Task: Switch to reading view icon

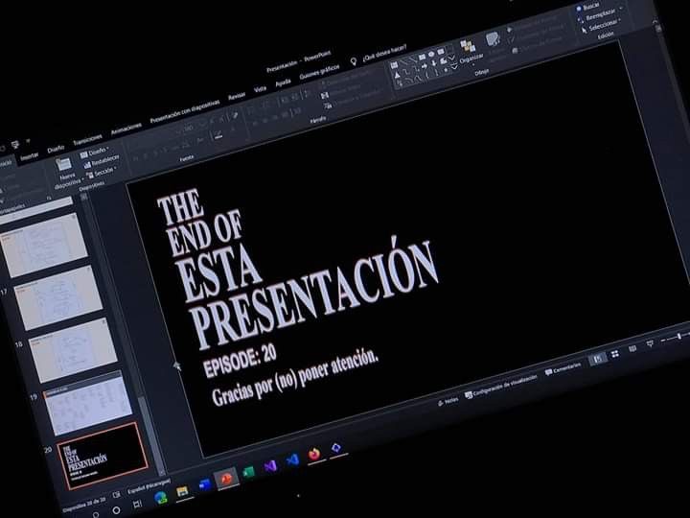Action: click(632, 349)
